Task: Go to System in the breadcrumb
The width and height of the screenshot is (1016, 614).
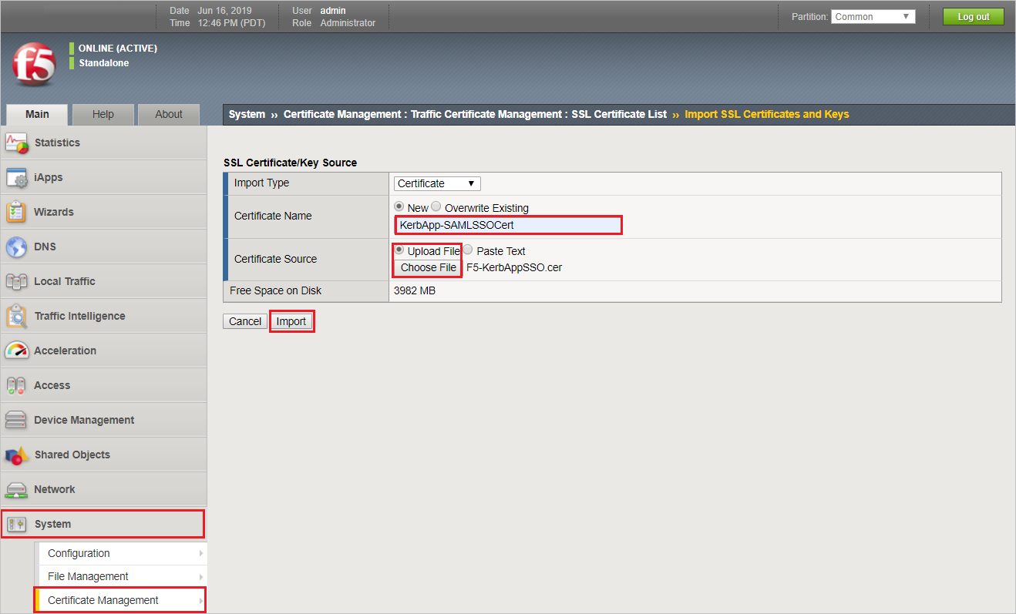Action: (247, 114)
